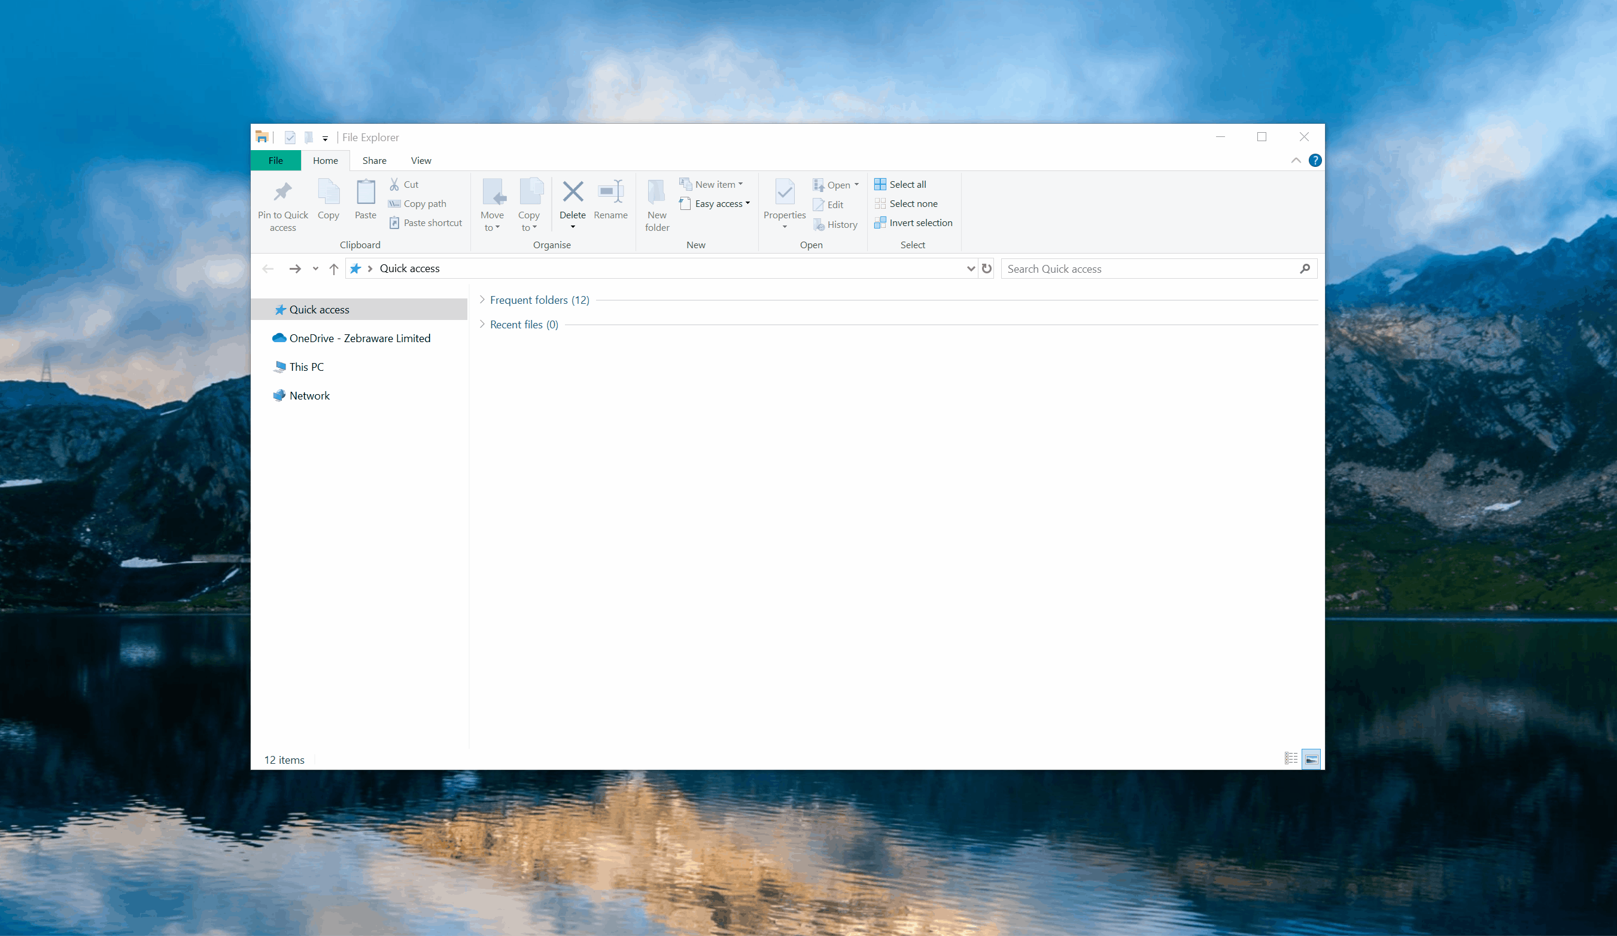Click File Explorer title bar app icon
This screenshot has height=936, width=1617.
(262, 136)
